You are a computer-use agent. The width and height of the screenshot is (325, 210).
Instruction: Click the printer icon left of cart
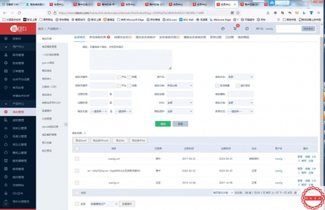223,29
